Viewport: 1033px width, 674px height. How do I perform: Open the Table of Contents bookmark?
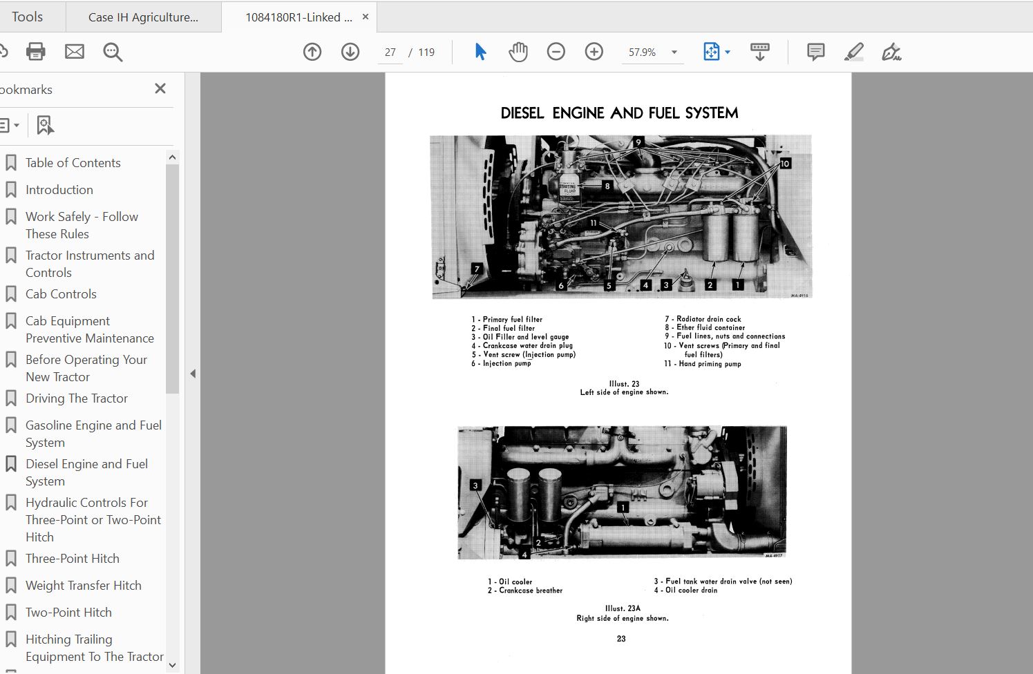pos(73,163)
